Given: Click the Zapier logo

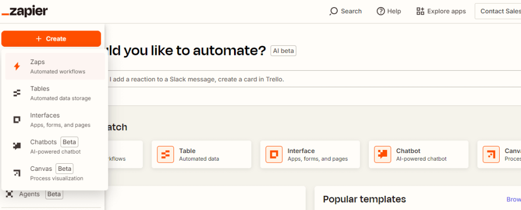Looking at the screenshot, I should click(24, 11).
